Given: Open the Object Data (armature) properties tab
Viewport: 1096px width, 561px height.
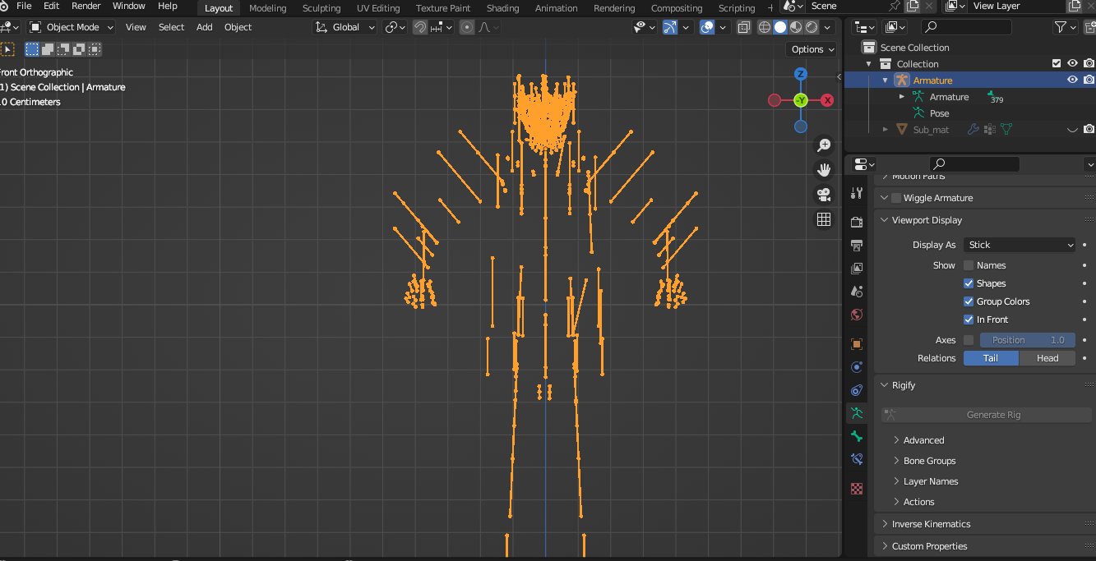Looking at the screenshot, I should tap(857, 412).
